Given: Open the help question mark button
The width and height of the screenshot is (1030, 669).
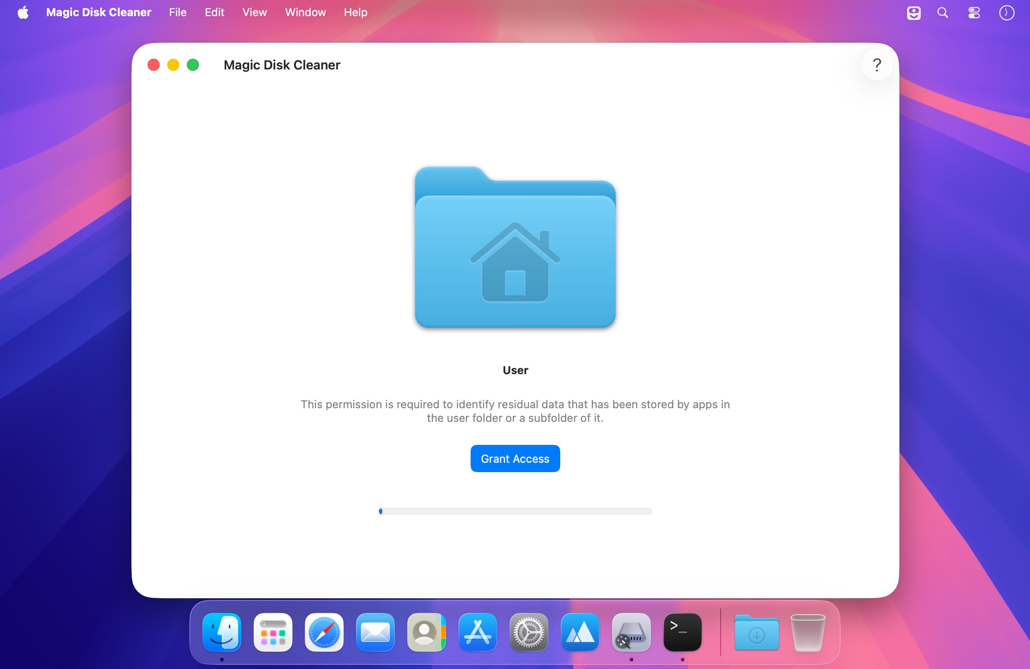Looking at the screenshot, I should tap(877, 65).
